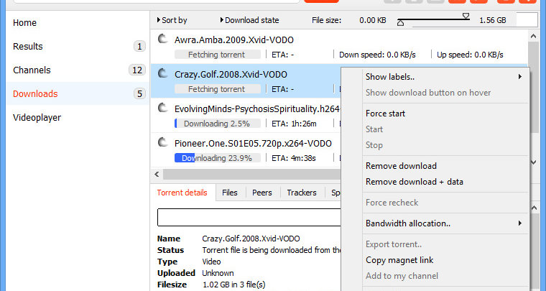Click torrent icon beside Pioneer.One.S01E05

(x=162, y=142)
